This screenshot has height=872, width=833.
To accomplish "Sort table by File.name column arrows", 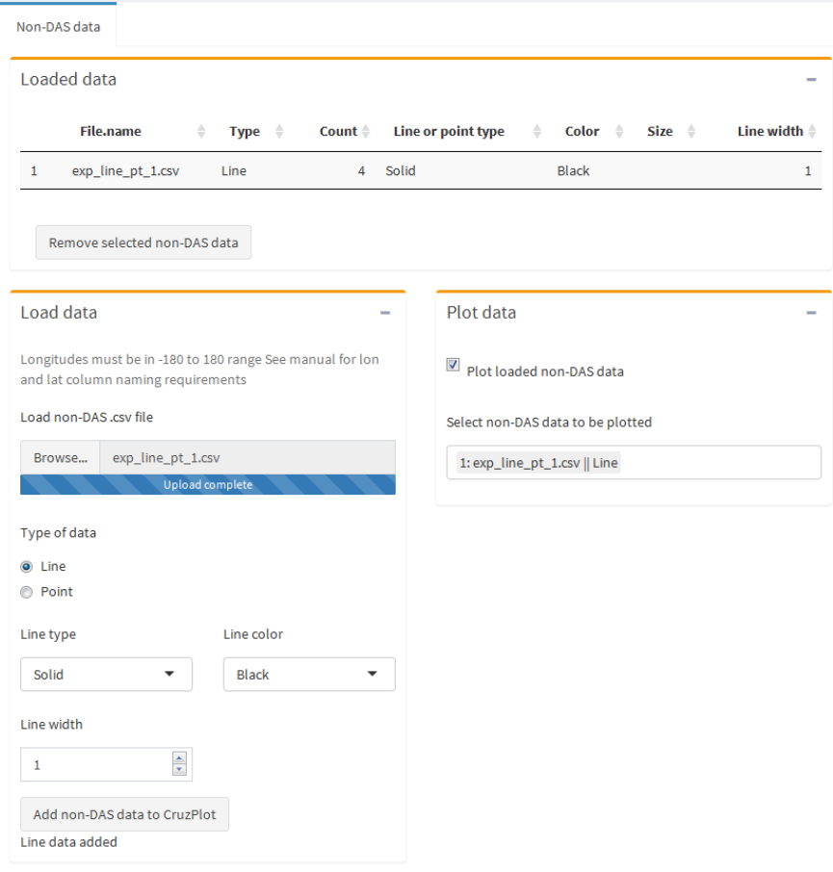I will [201, 131].
